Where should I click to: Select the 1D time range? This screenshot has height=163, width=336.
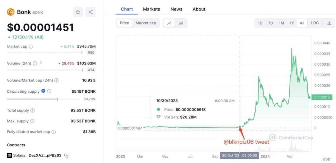coord(260,23)
